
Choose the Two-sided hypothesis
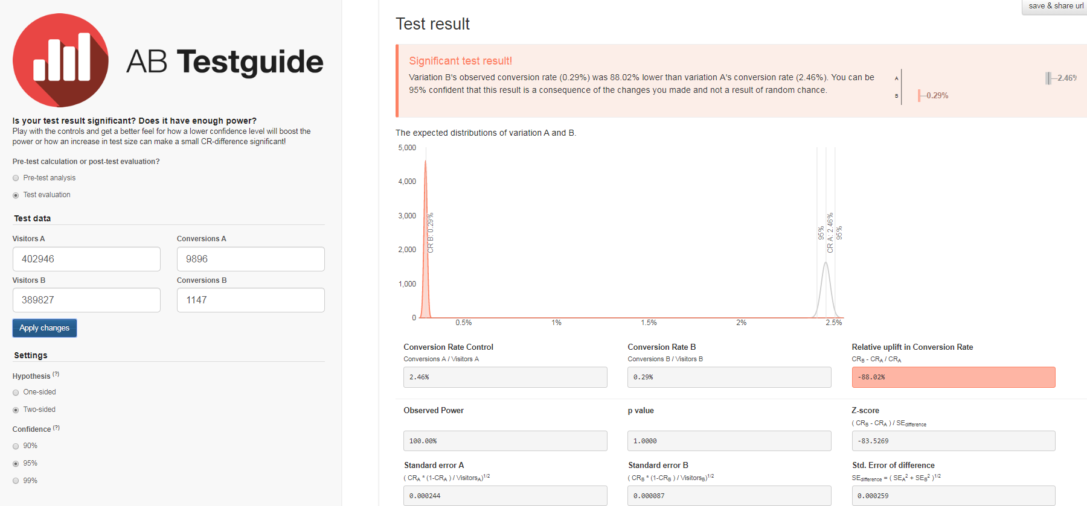click(x=16, y=410)
